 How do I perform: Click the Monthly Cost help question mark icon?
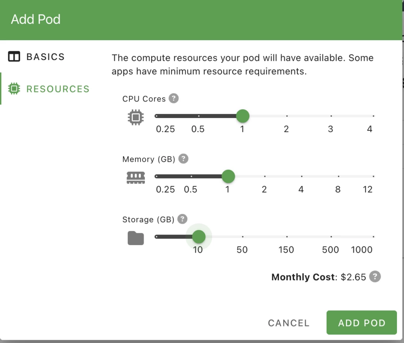click(375, 277)
